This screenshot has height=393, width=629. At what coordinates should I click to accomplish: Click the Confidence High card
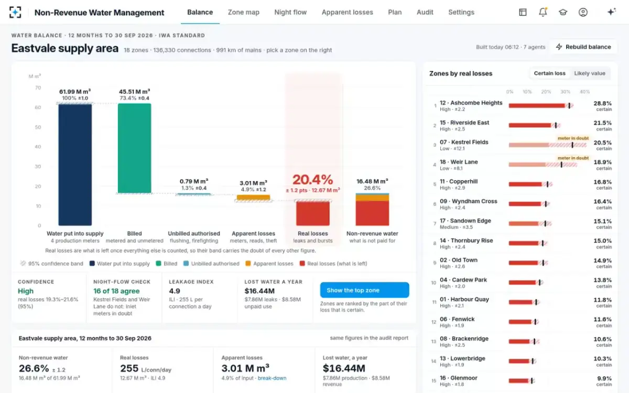click(x=49, y=297)
